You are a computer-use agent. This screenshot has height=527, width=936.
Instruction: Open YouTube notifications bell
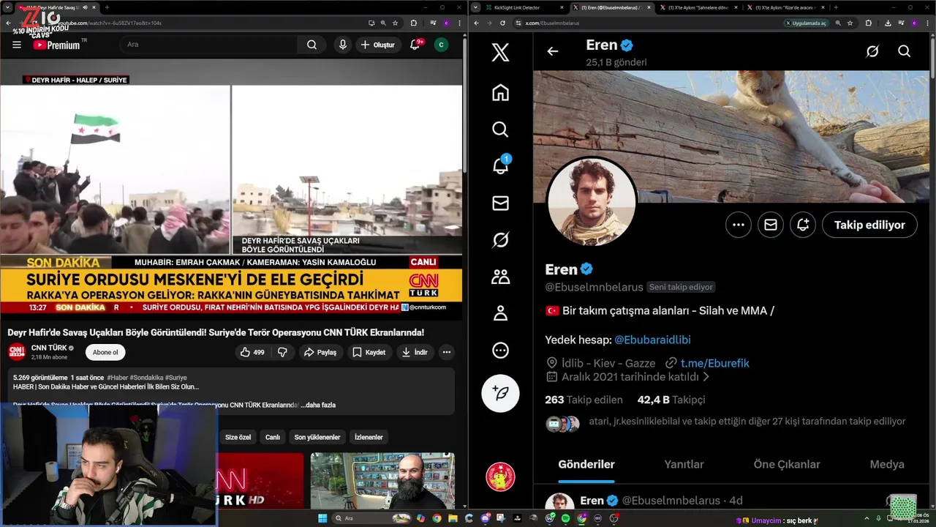pos(415,45)
